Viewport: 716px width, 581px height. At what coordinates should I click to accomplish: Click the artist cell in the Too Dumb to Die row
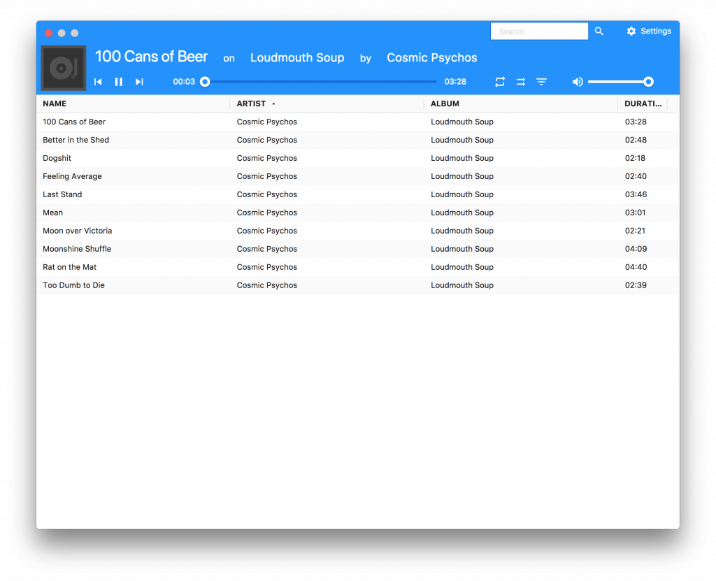pos(267,285)
